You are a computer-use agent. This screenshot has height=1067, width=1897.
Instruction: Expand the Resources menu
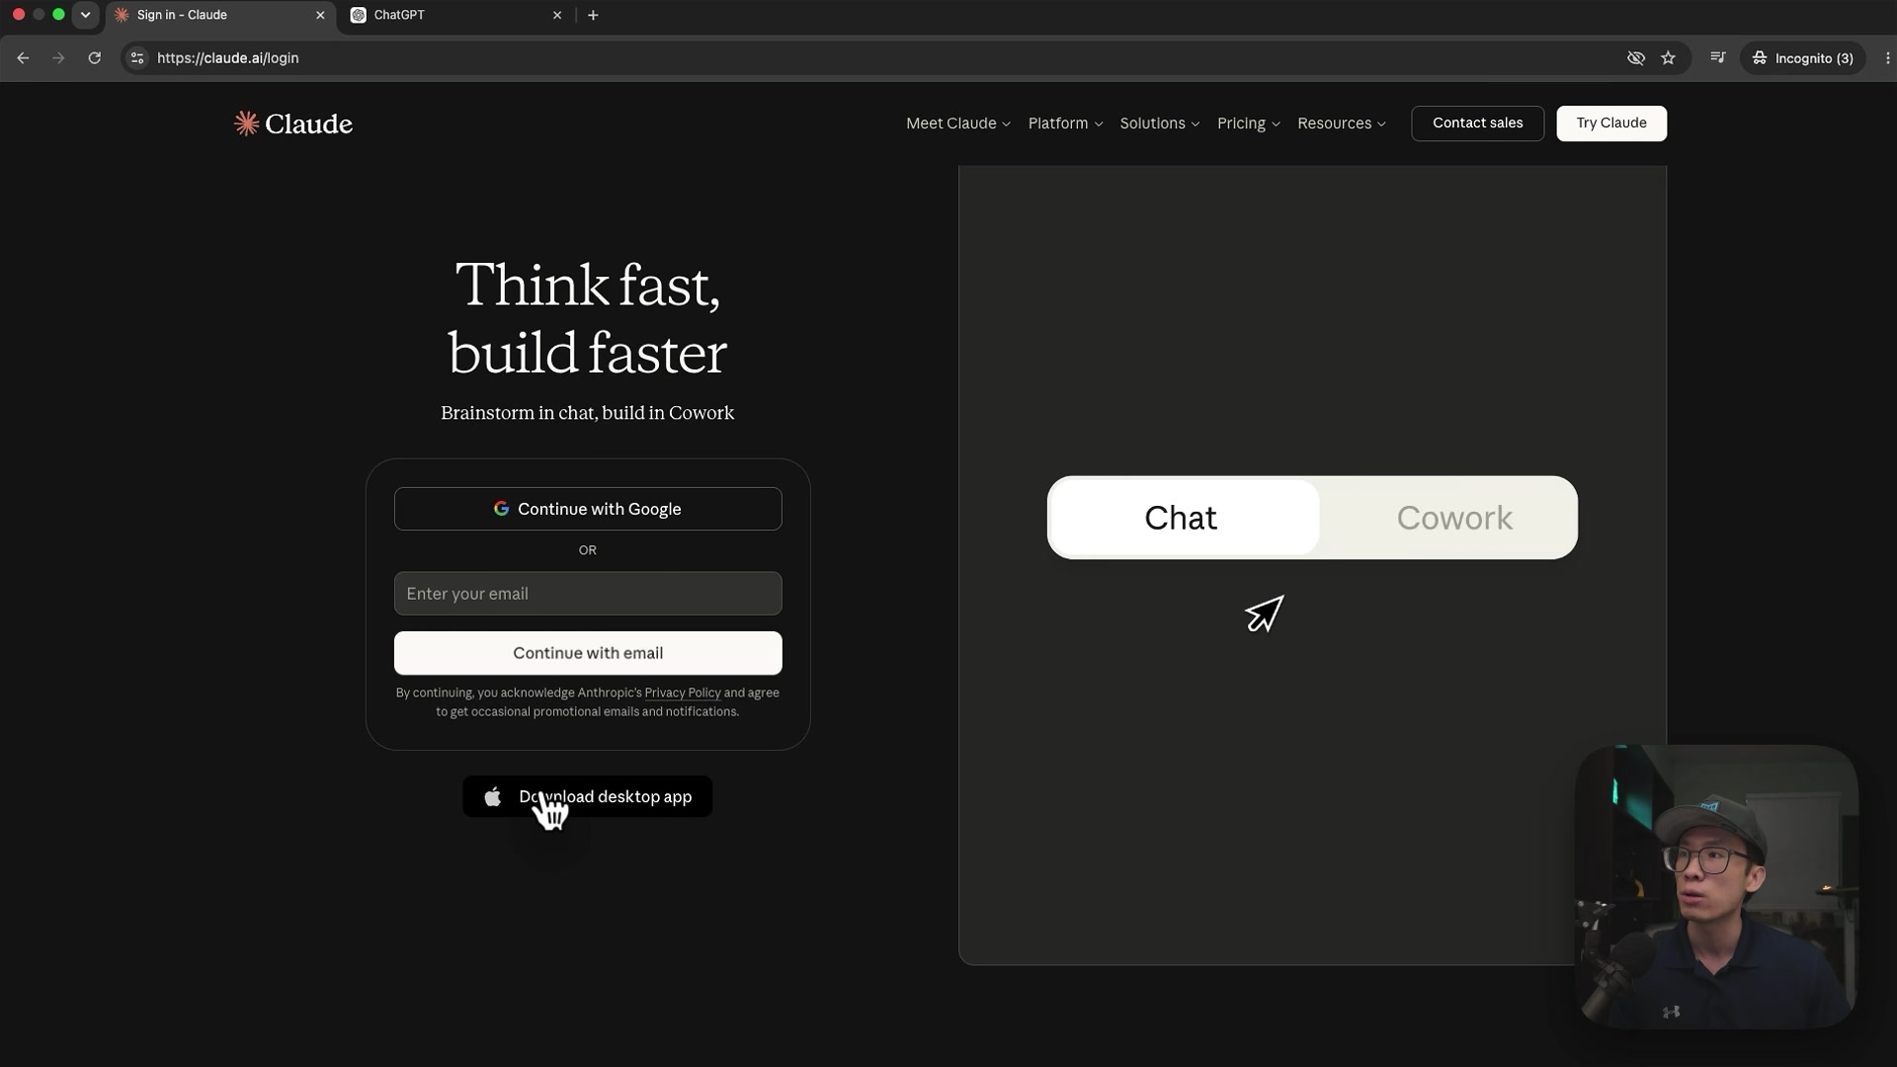tap(1342, 123)
